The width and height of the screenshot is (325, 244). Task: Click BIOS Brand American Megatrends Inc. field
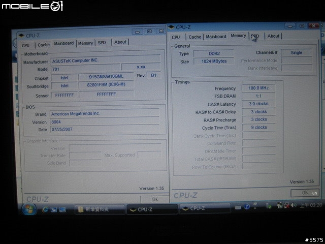[105, 113]
